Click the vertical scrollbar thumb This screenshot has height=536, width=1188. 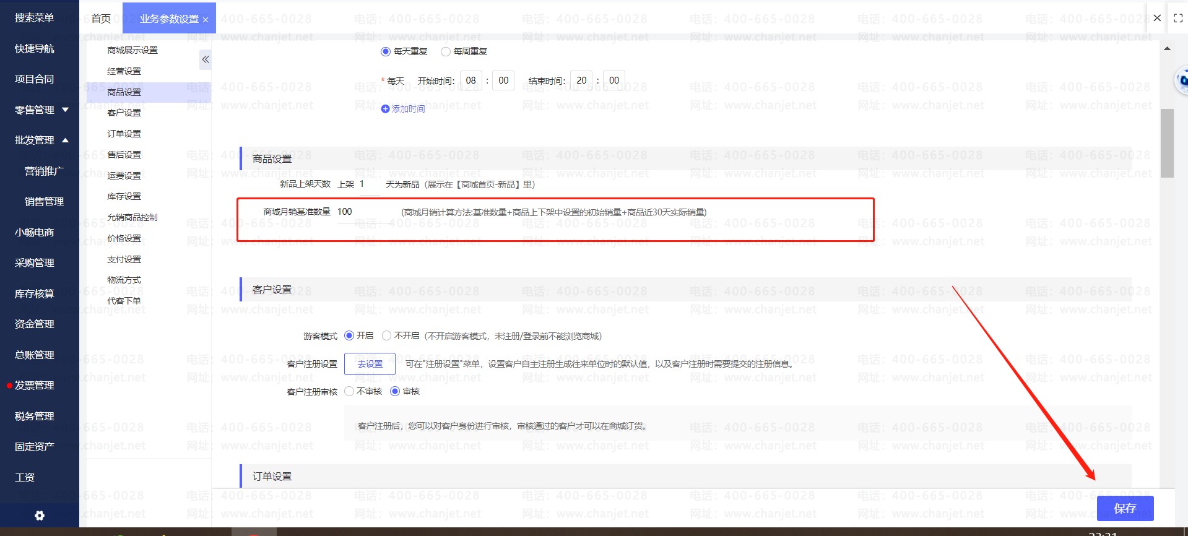(x=1167, y=143)
